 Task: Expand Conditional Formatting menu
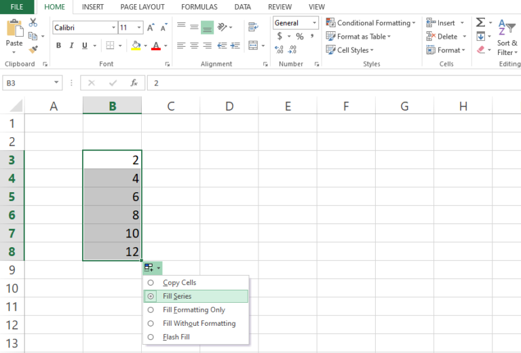[x=370, y=22]
